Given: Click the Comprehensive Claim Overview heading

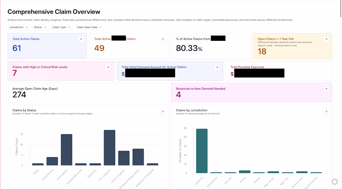Looking at the screenshot, I should pyautogui.click(x=54, y=12).
